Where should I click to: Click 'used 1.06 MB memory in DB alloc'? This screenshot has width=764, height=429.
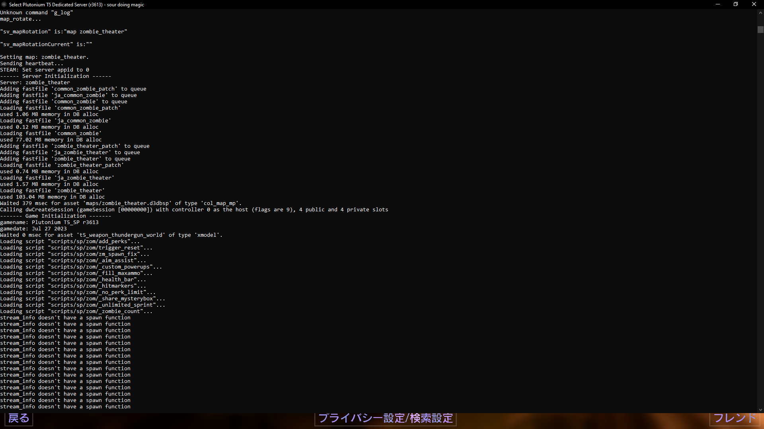point(49,114)
